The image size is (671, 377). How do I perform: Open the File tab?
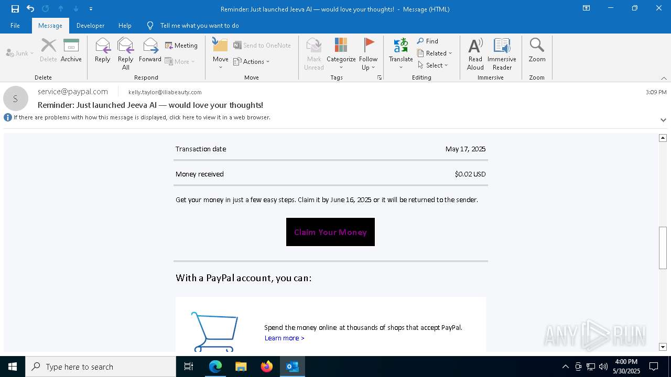(x=15, y=26)
